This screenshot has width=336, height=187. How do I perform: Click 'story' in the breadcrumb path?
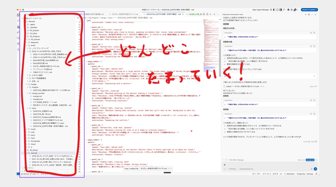click(x=110, y=18)
